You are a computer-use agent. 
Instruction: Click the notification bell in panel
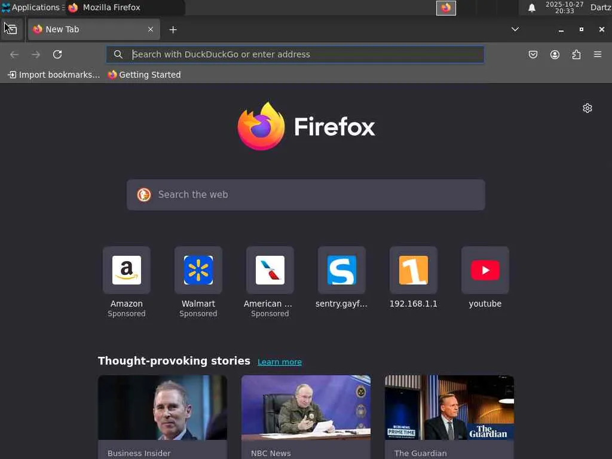531,8
